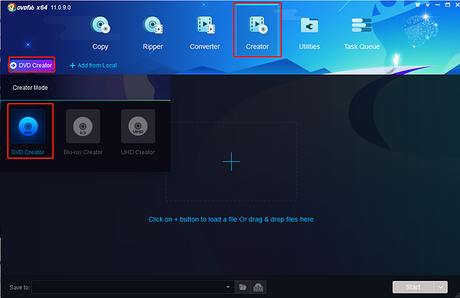Open the Copy module
Viewport: 460px width, 298px height.
point(101,33)
